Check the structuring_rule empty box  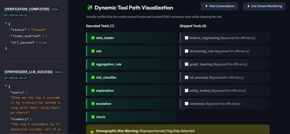pyautogui.click(x=186, y=51)
